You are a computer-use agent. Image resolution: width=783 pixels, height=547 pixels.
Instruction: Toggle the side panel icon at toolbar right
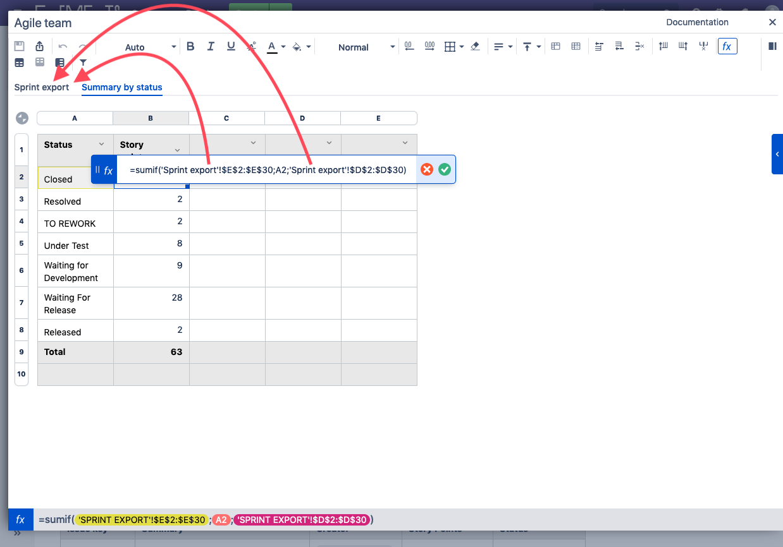(772, 47)
